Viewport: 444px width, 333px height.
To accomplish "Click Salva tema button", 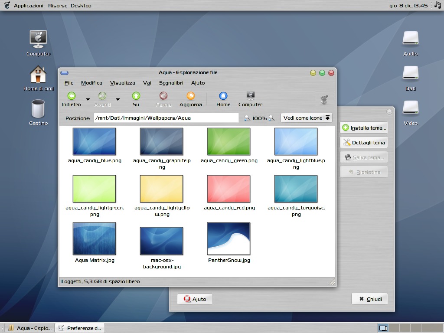I will 364,157.
